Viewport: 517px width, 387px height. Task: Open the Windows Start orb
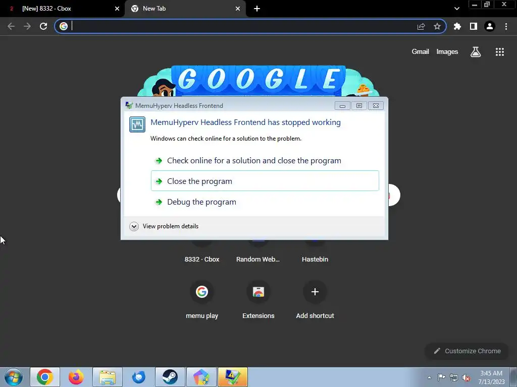[x=14, y=377]
